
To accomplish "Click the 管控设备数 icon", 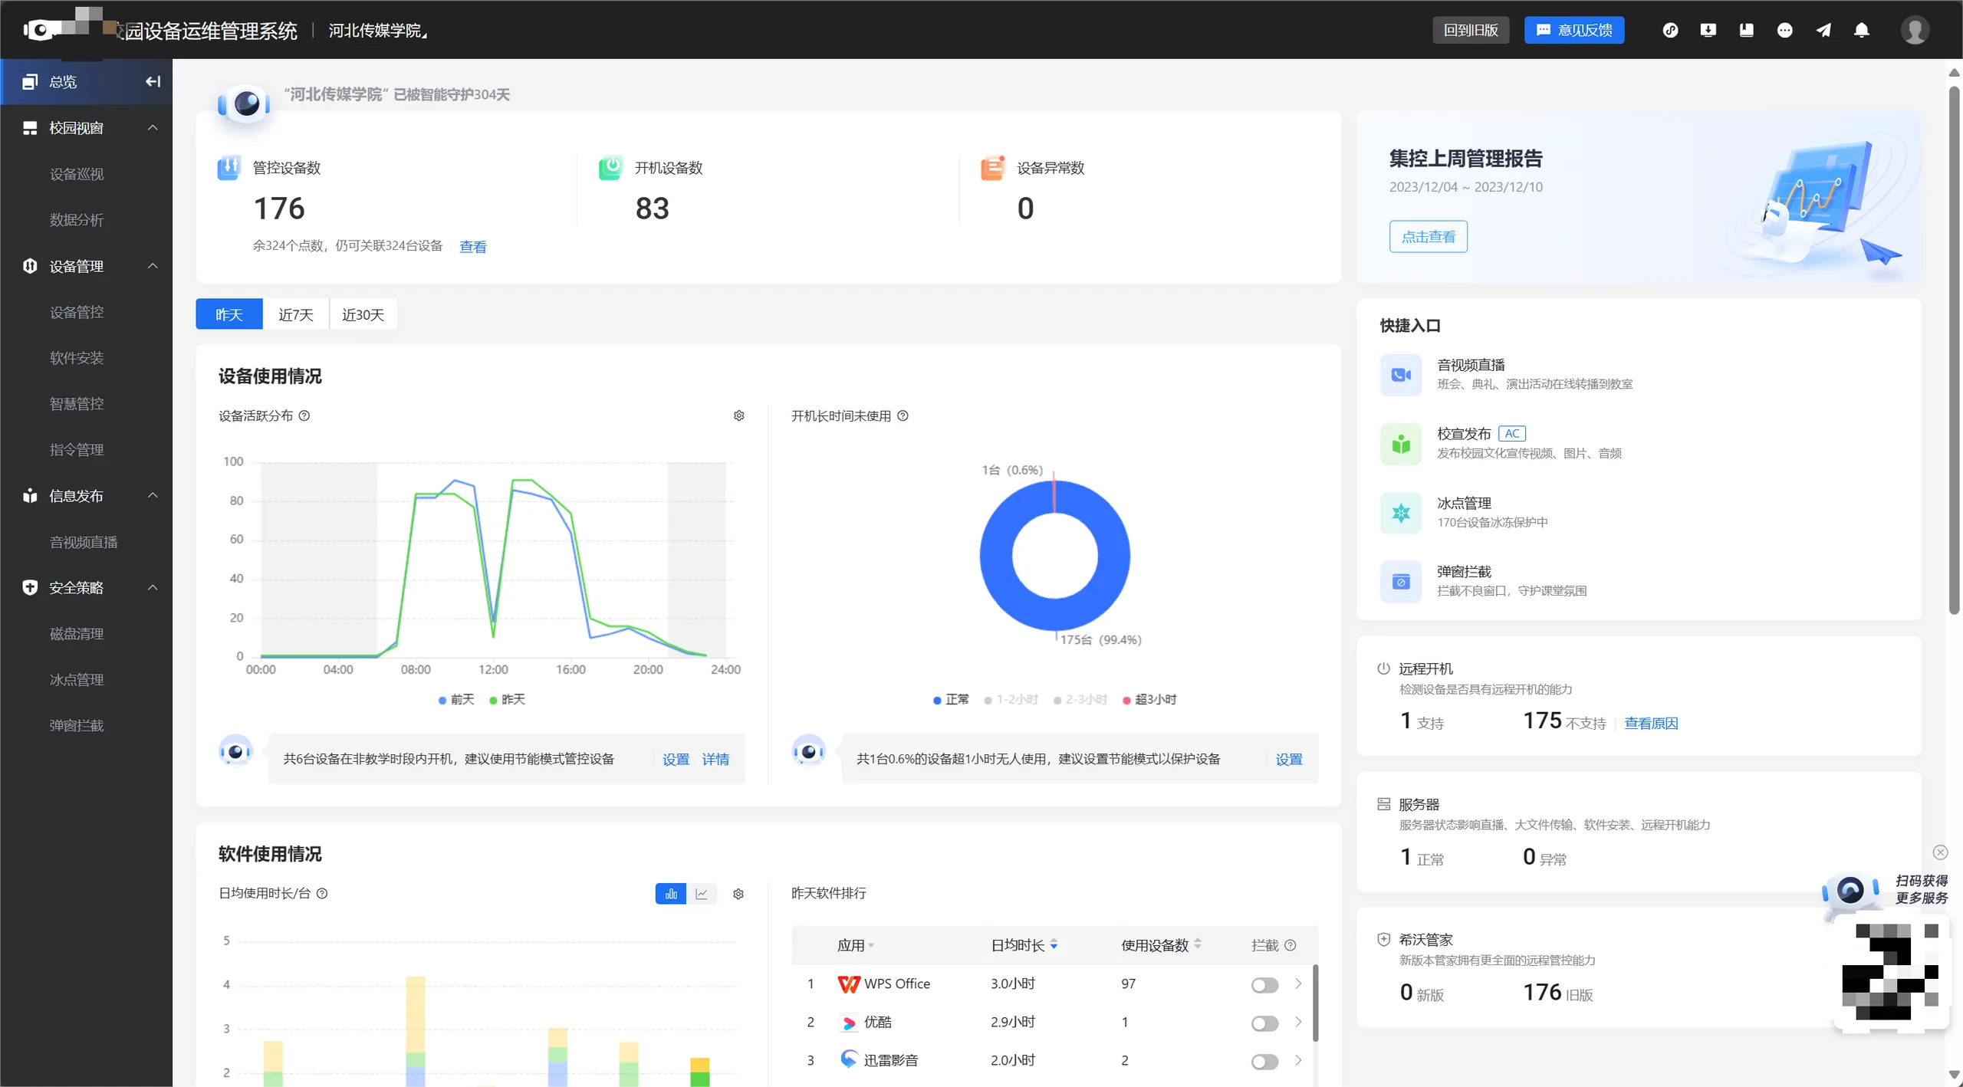I will [229, 167].
